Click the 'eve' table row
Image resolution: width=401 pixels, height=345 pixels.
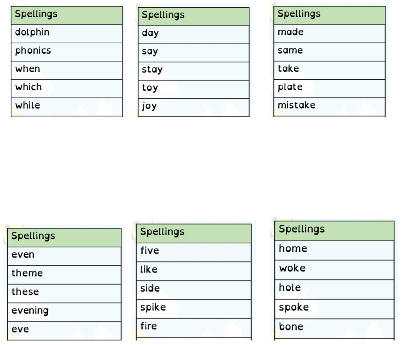[x=64, y=331]
